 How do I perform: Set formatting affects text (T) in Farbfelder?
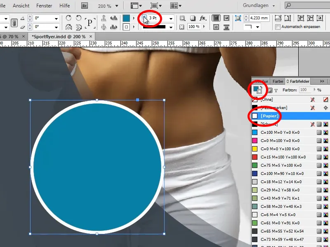click(276, 90)
